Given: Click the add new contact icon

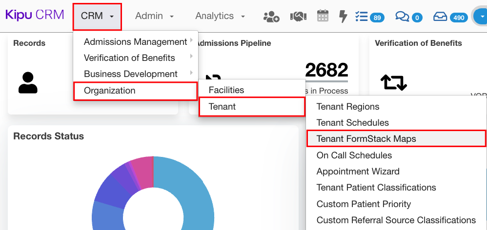Looking at the screenshot, I should point(271,17).
